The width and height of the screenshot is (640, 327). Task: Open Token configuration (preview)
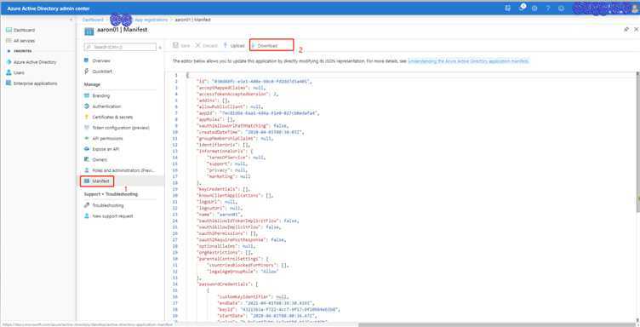pos(117,128)
